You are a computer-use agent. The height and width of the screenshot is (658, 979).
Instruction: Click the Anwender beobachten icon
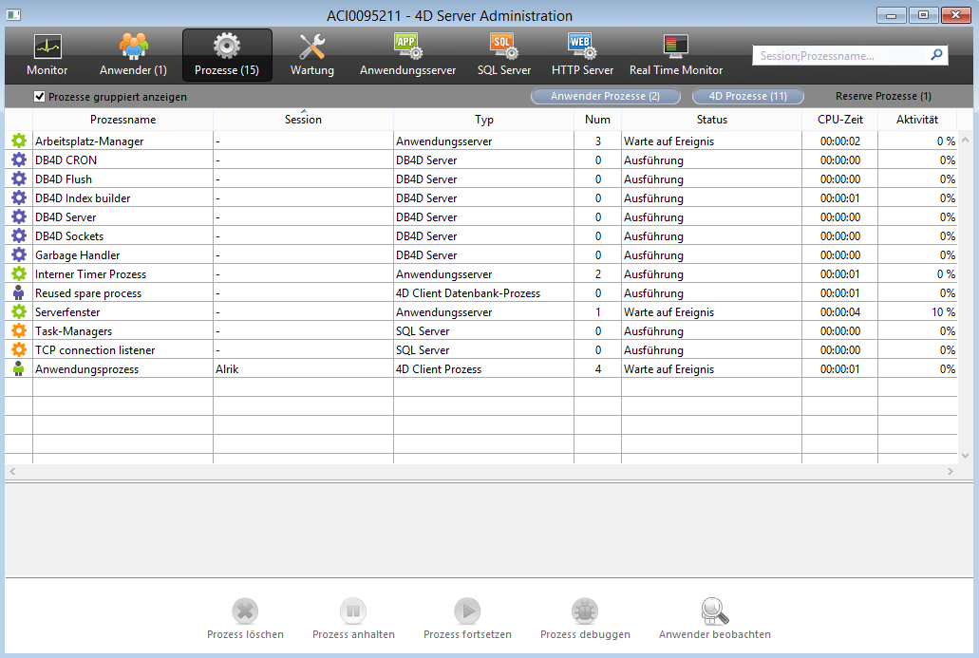(714, 611)
